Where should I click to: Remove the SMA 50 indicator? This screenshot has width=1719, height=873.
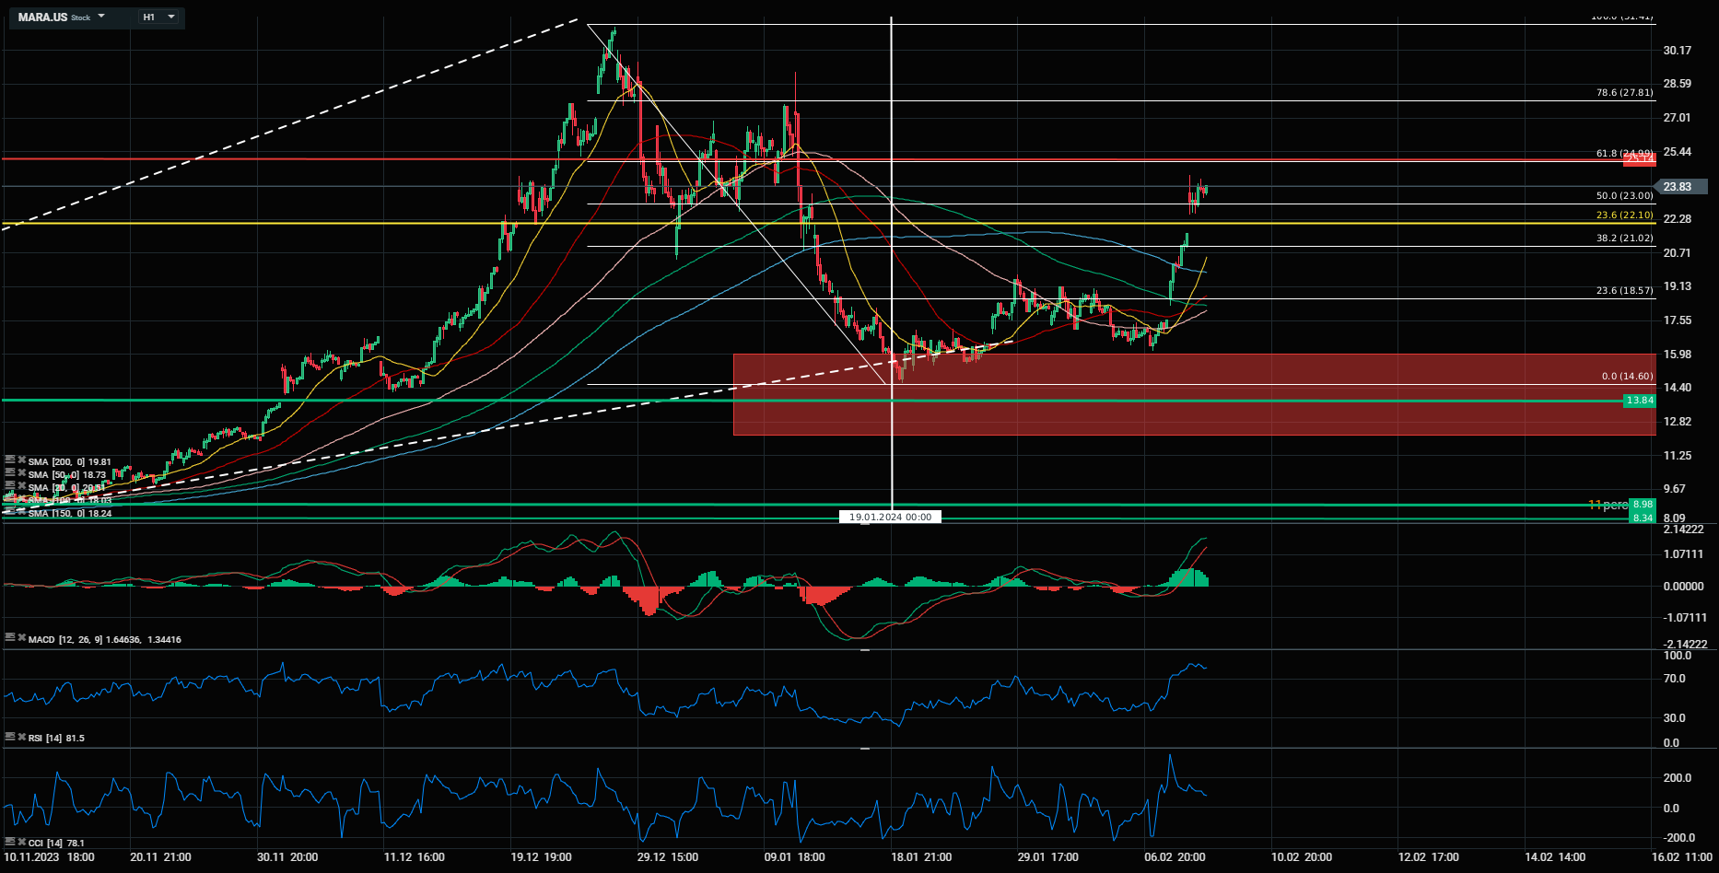pyautogui.click(x=21, y=473)
